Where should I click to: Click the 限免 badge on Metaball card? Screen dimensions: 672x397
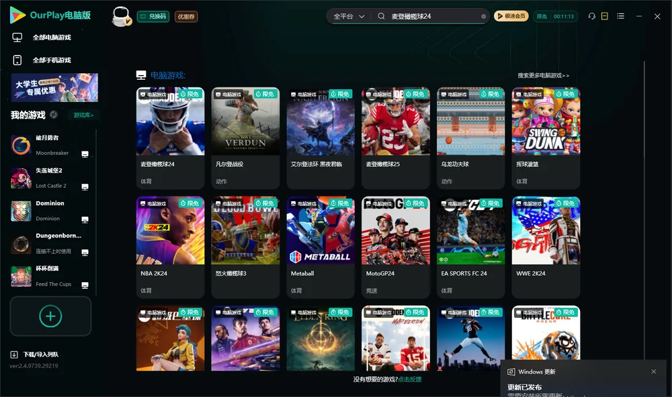340,203
